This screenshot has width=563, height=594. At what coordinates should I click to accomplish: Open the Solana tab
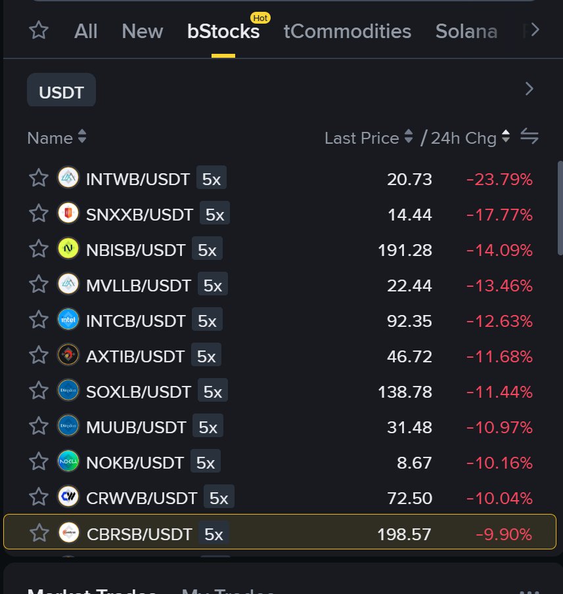(466, 31)
